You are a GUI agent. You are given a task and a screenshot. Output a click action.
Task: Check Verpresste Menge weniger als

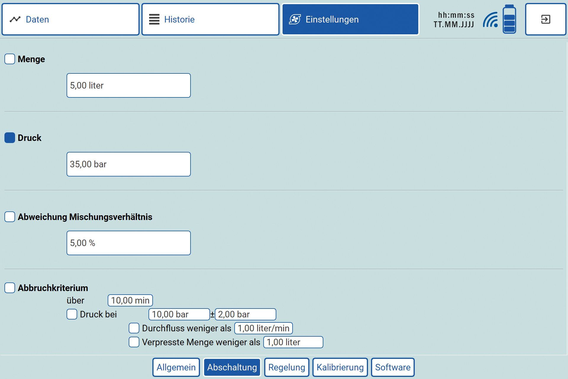coord(134,342)
